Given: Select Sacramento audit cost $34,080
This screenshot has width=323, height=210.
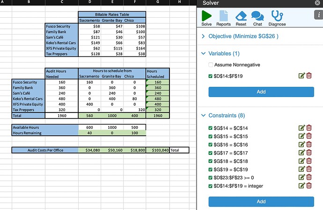Looking at the screenshot, I should click(89, 150).
